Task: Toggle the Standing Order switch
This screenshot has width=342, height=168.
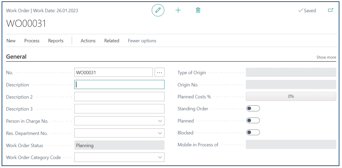Action: pos(253,109)
